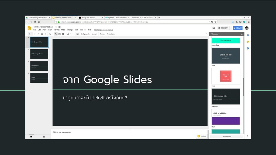
Task: Click the Google Slides home logo
Action: (x=29, y=28)
